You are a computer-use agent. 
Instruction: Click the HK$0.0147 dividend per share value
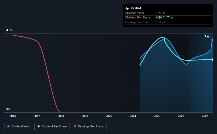(162, 18)
